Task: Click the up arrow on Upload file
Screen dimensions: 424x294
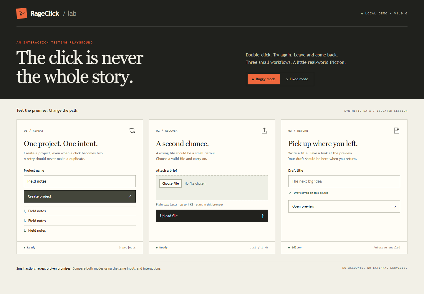Action: (263, 216)
